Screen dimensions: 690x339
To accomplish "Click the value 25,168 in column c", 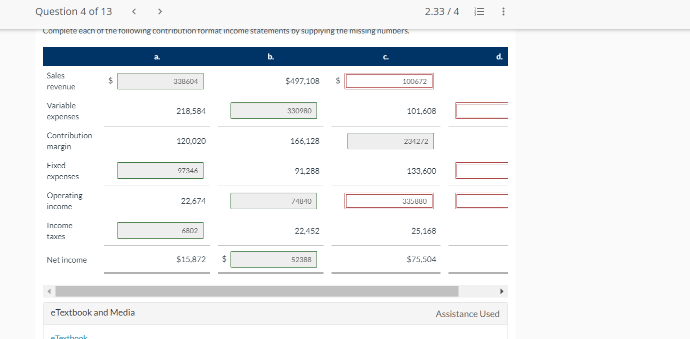I will pyautogui.click(x=423, y=231).
